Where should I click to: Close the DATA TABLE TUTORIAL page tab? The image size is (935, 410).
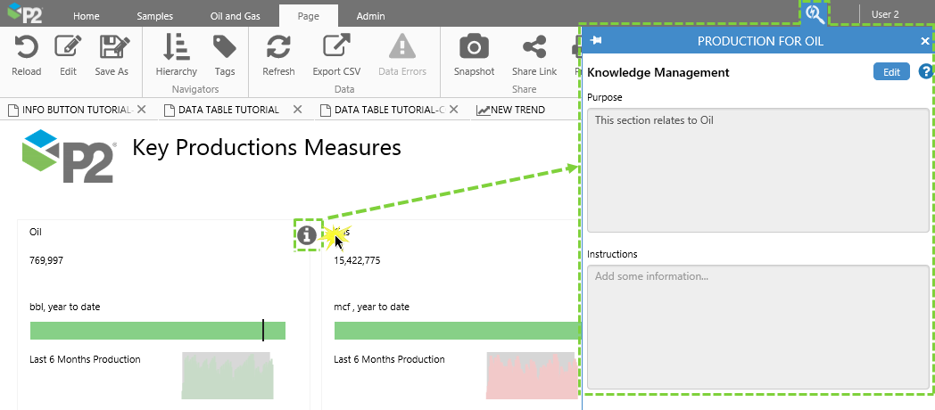pos(298,110)
